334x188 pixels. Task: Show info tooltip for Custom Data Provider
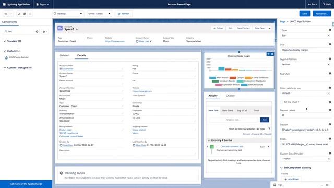point(330,153)
